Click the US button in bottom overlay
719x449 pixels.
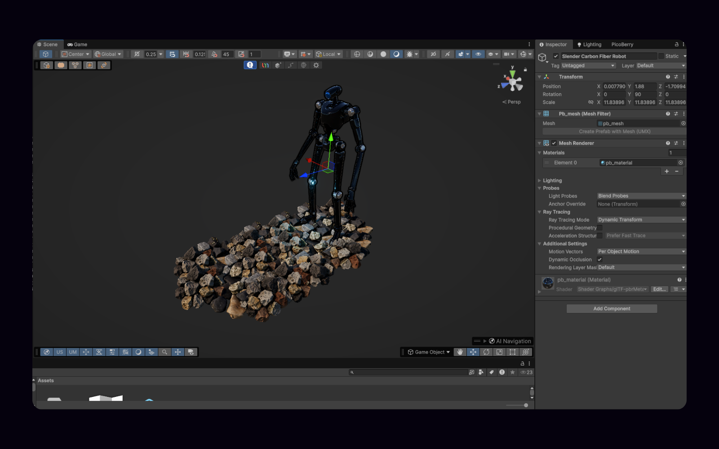(60, 352)
